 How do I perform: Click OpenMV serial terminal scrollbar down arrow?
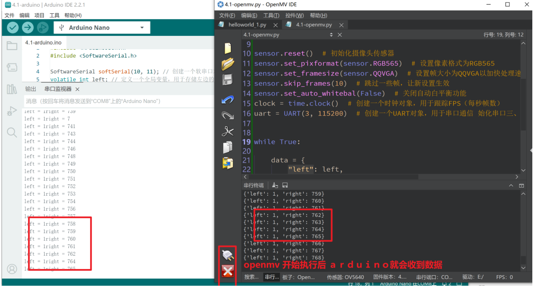[523, 268]
